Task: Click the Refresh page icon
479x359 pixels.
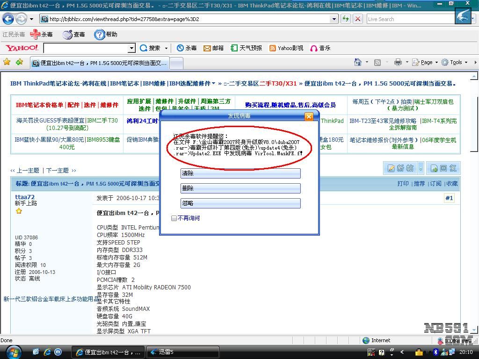Action: 346,19
